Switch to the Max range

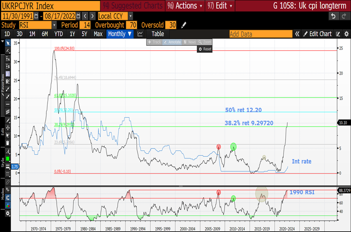point(98,34)
